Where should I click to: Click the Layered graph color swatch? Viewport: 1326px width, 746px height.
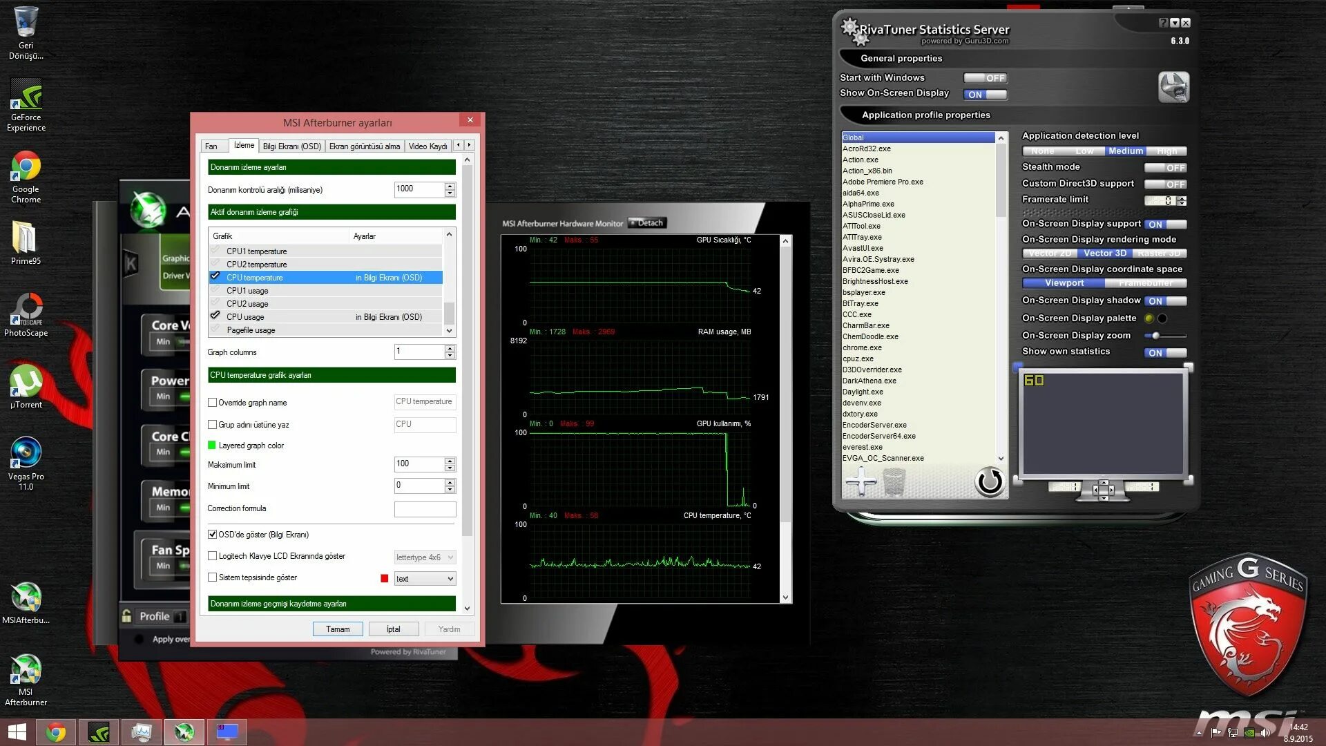click(212, 446)
